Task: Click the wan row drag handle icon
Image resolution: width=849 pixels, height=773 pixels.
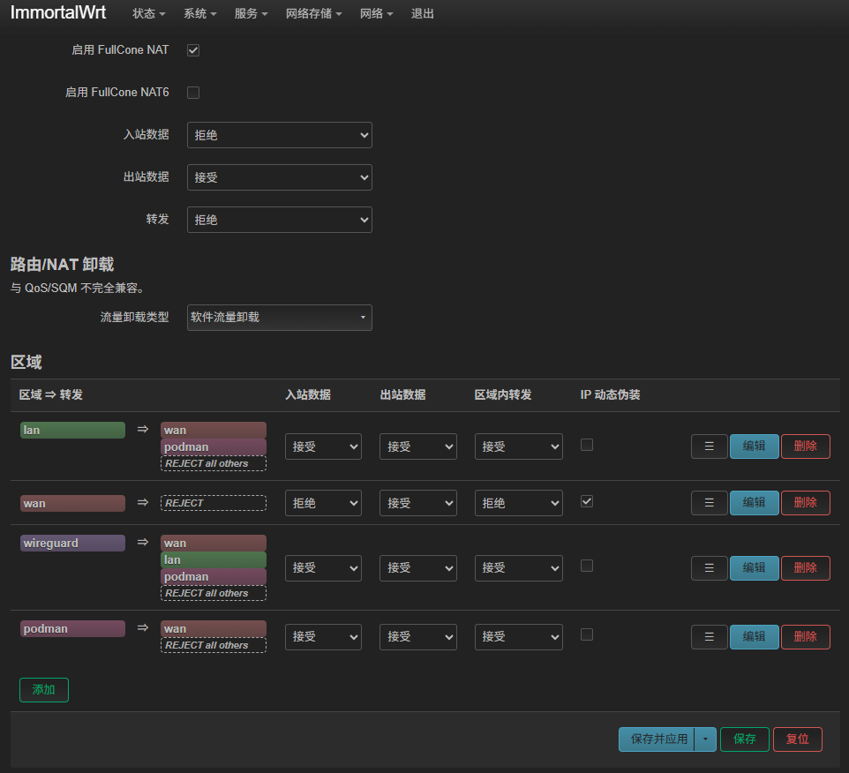Action: pos(709,503)
